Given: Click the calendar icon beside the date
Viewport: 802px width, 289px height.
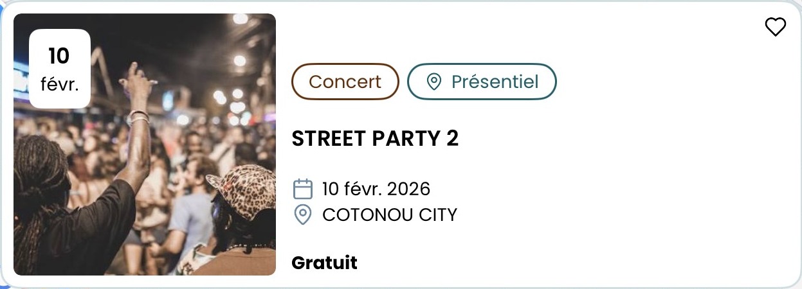Looking at the screenshot, I should click(x=302, y=189).
